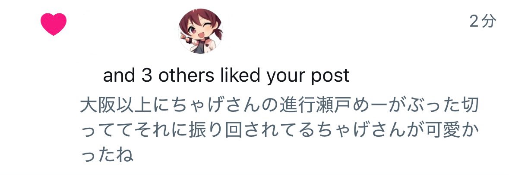Select "liked your post" text

click(x=285, y=77)
